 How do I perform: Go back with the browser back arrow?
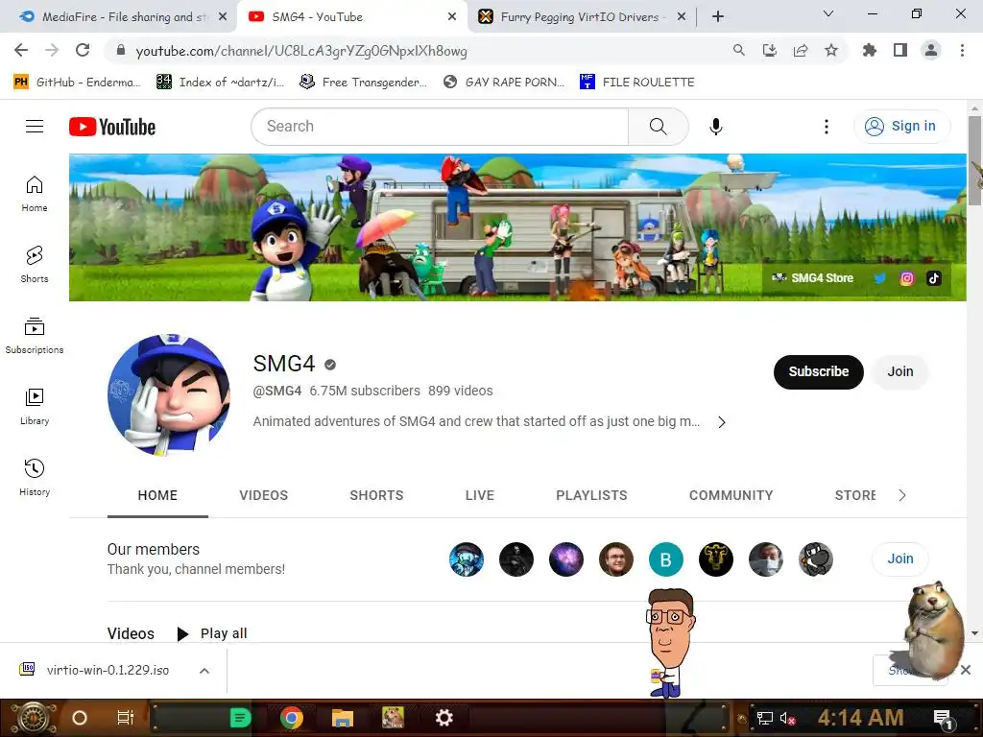pos(21,50)
